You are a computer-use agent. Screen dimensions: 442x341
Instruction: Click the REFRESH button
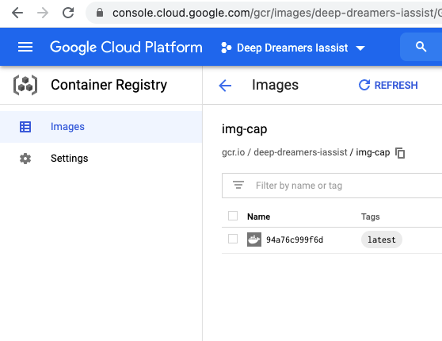(388, 85)
